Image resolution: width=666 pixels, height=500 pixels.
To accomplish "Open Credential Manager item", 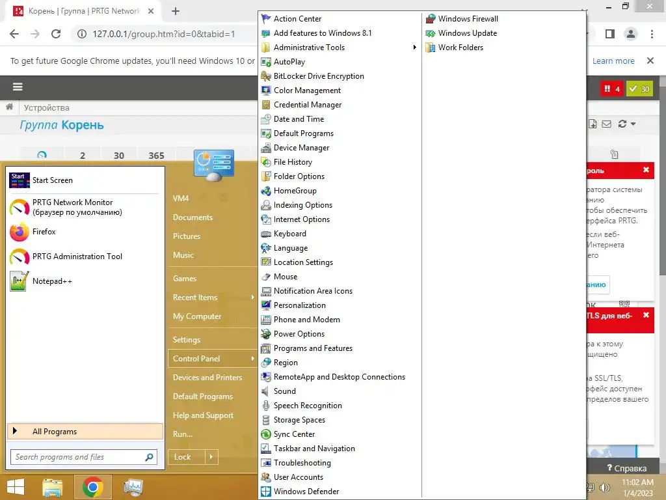I will 301,105.
